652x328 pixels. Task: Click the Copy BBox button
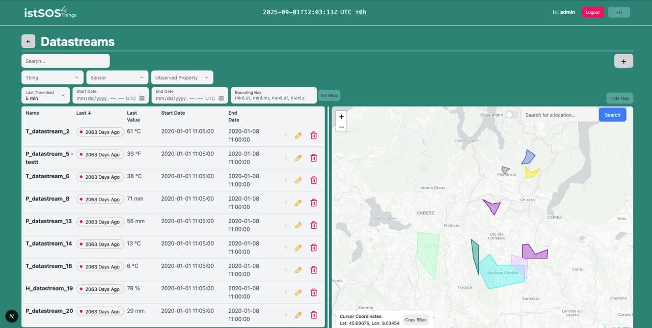pos(416,320)
